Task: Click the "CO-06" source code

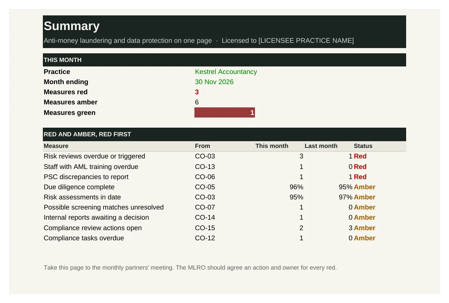Action: 205,177
